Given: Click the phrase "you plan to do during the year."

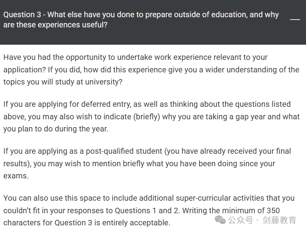Looking at the screenshot, I should [56, 129].
